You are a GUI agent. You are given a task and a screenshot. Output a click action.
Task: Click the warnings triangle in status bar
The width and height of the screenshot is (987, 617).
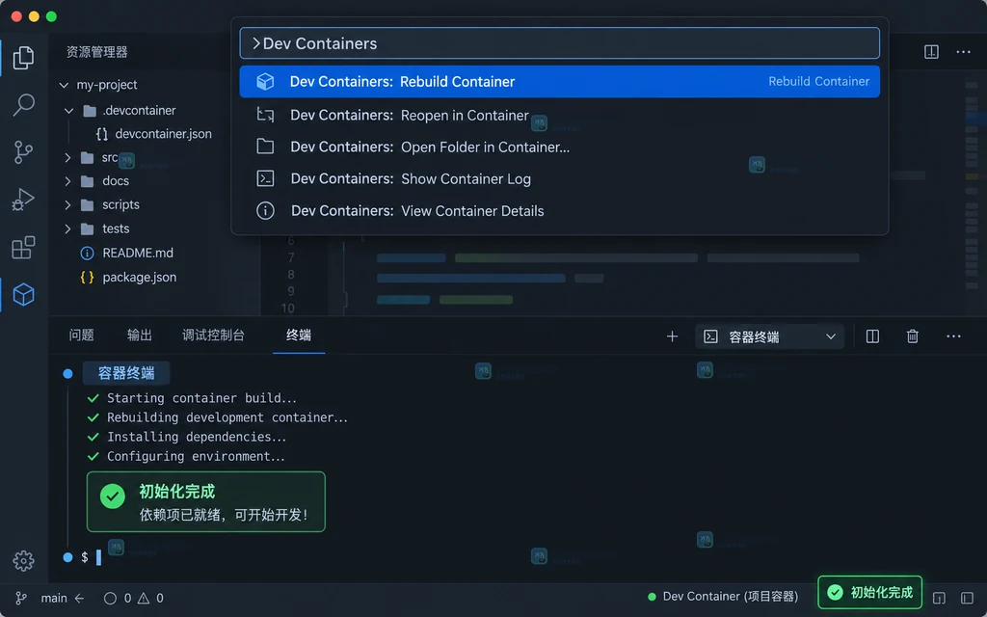(144, 598)
